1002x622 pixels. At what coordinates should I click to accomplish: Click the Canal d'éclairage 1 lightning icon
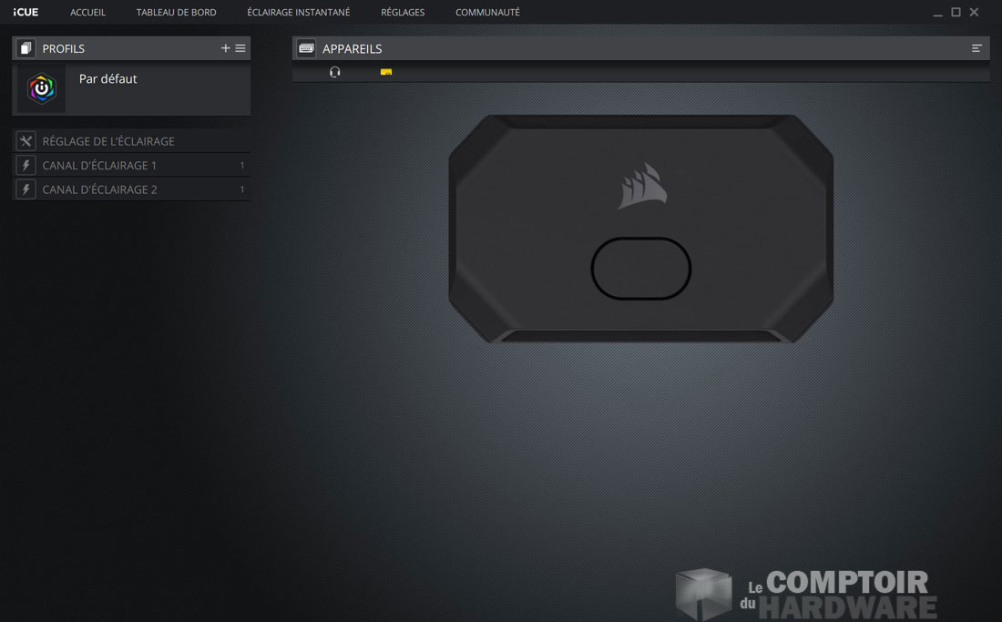26,166
